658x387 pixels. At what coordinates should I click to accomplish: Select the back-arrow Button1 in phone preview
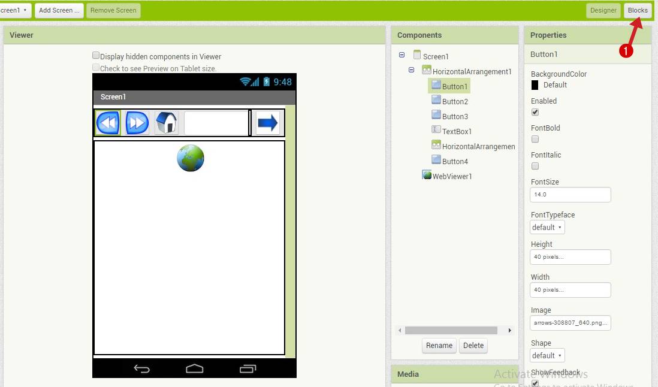107,122
